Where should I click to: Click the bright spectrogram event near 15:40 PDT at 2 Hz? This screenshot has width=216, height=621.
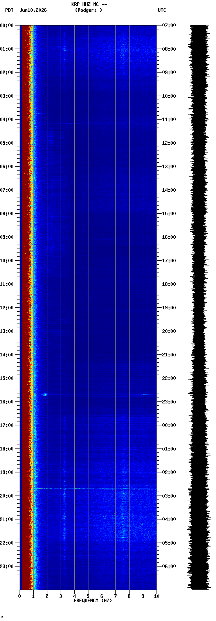tap(45, 394)
